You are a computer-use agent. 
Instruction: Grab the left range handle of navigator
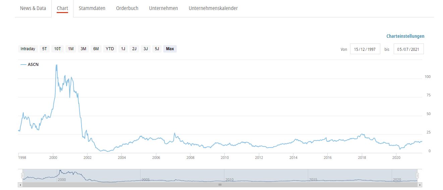coord(23,175)
